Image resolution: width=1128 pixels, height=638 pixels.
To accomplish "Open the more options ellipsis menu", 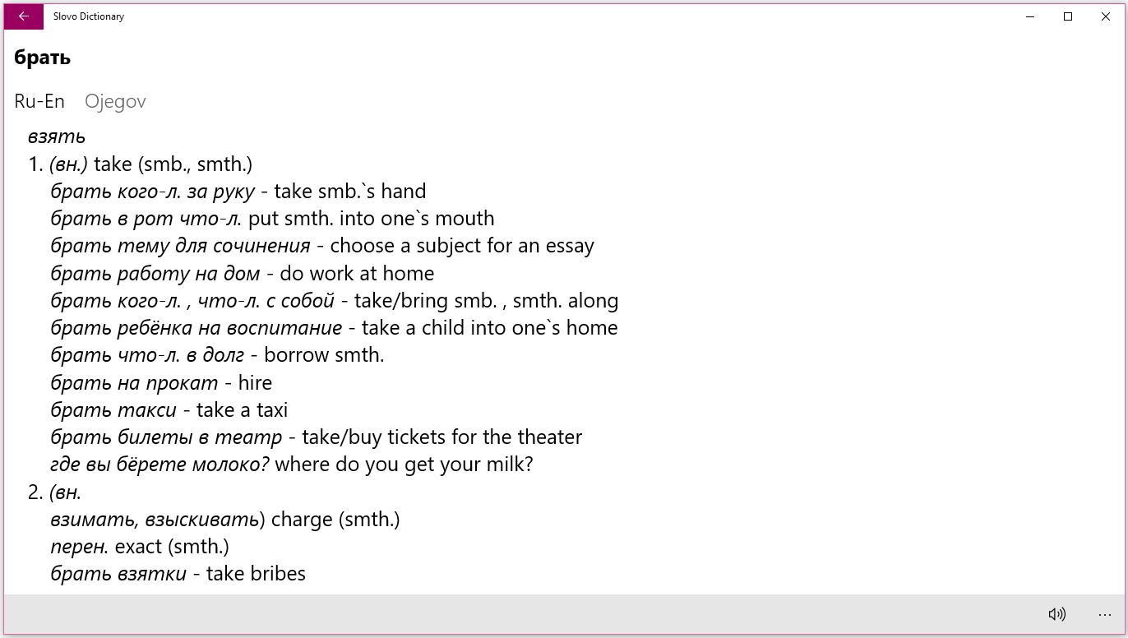I will tap(1104, 614).
